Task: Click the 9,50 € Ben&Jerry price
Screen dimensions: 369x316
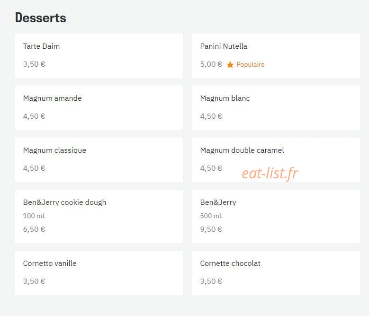Action: pos(211,229)
